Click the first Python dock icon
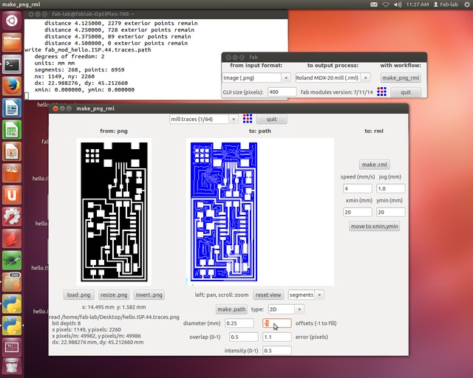 tap(12, 304)
